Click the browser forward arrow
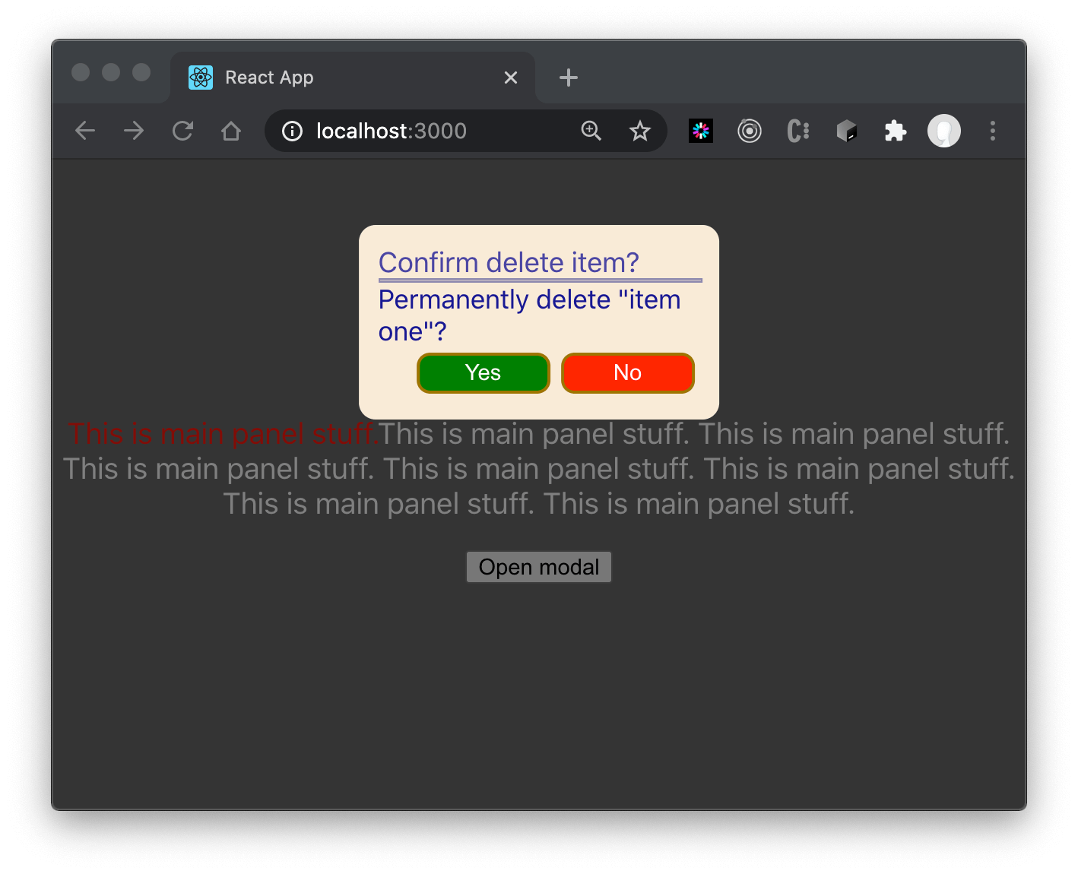Screen dimensions: 1078x874 coord(134,131)
